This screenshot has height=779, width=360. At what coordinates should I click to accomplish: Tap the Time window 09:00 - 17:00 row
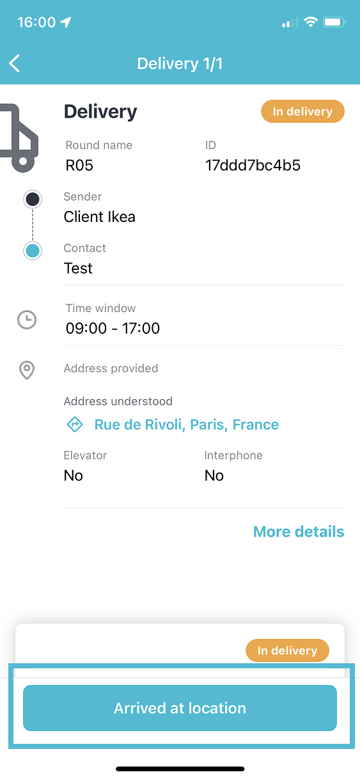(x=204, y=319)
